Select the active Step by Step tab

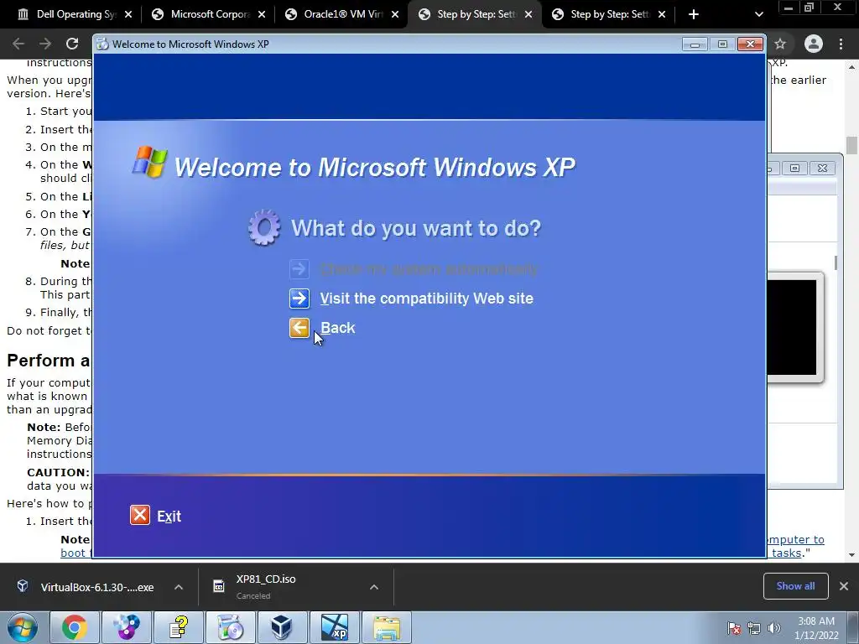(475, 14)
